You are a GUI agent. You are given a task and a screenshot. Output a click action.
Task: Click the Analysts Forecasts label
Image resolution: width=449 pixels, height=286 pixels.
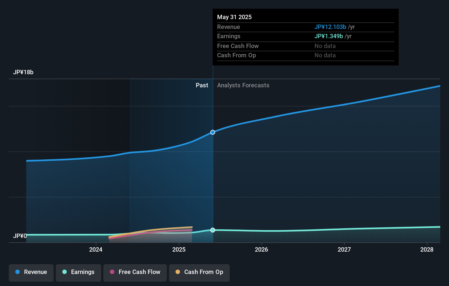[x=243, y=85]
